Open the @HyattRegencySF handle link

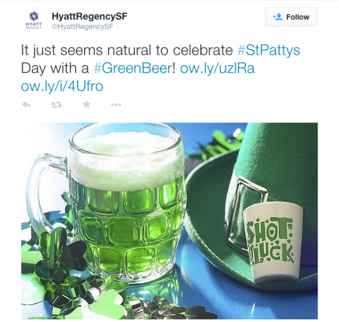click(82, 27)
